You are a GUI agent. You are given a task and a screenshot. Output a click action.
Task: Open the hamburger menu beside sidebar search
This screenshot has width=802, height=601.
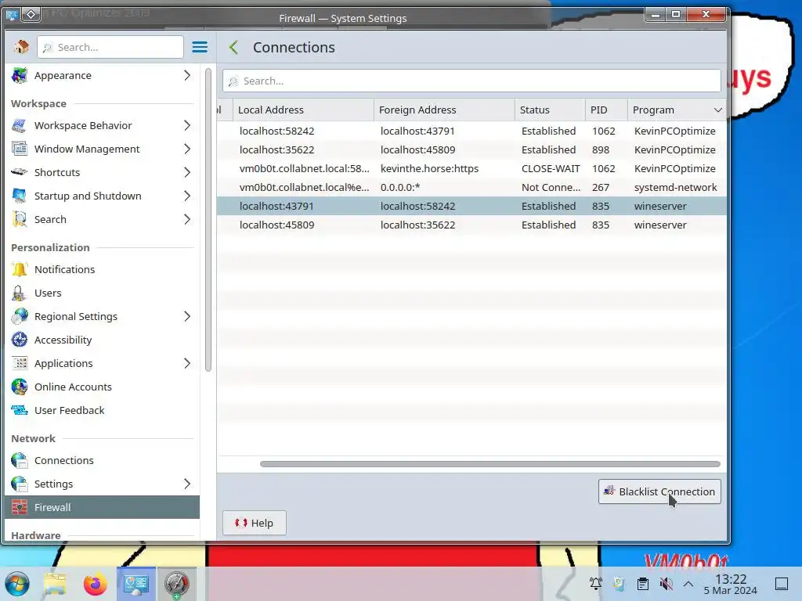point(200,47)
